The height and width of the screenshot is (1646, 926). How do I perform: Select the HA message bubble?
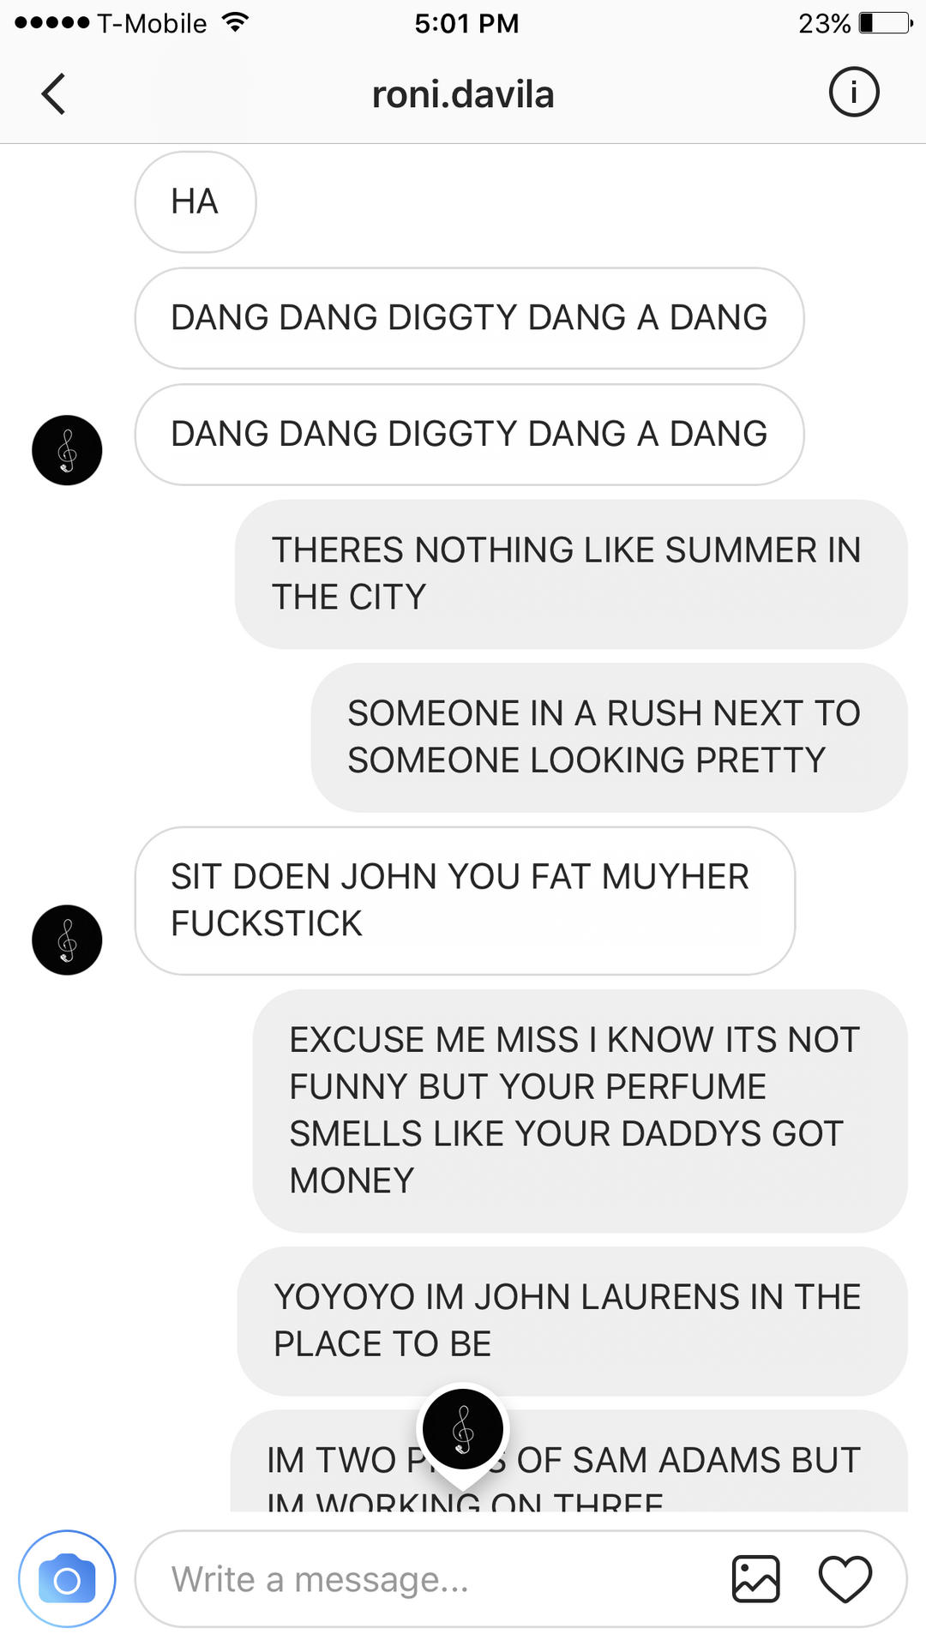[195, 202]
